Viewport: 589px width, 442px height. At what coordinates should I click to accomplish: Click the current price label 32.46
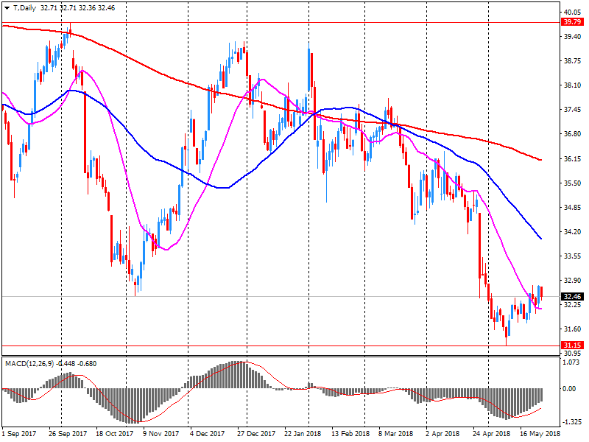click(x=573, y=297)
